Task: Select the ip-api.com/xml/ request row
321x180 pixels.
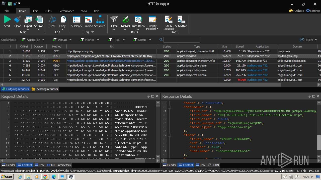Action: click(160, 51)
